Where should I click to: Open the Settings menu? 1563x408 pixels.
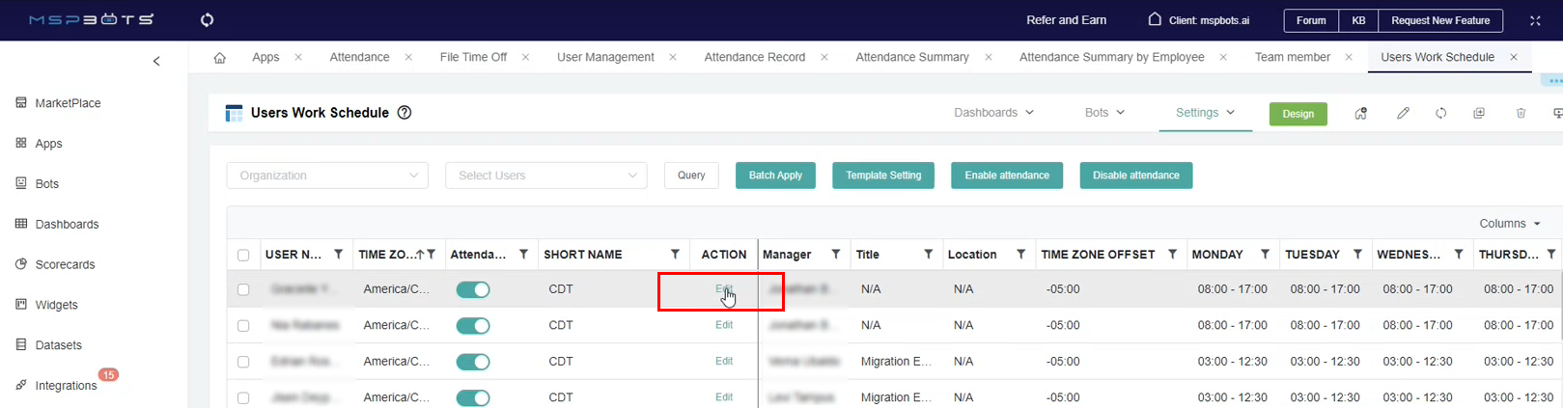click(x=1204, y=113)
